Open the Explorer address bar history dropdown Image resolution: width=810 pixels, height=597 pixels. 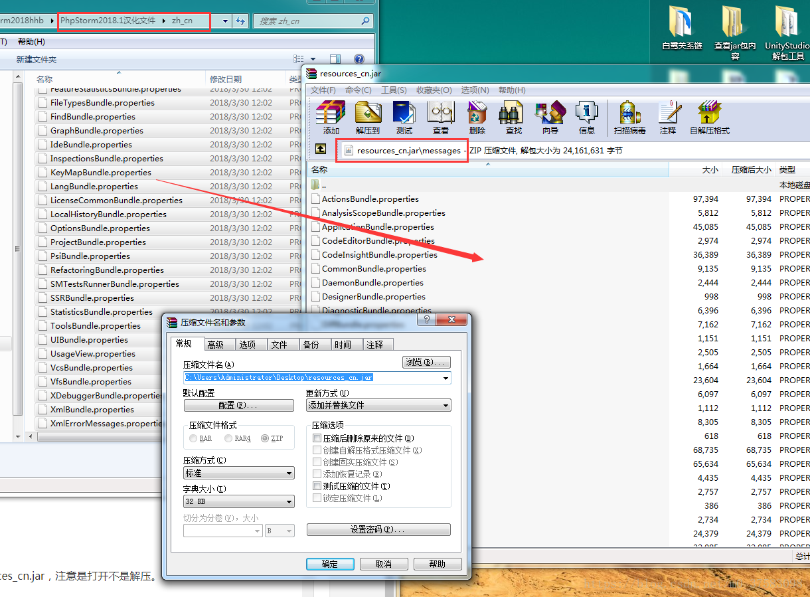(226, 21)
